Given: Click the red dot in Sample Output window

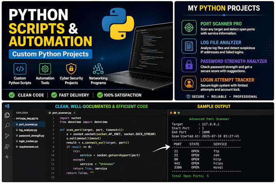Looking at the screenshot, I should (171, 113).
